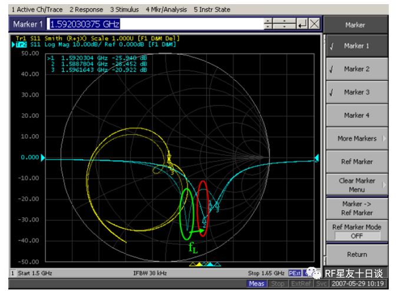Click the Marker 1 frequency entry field

click(156, 24)
